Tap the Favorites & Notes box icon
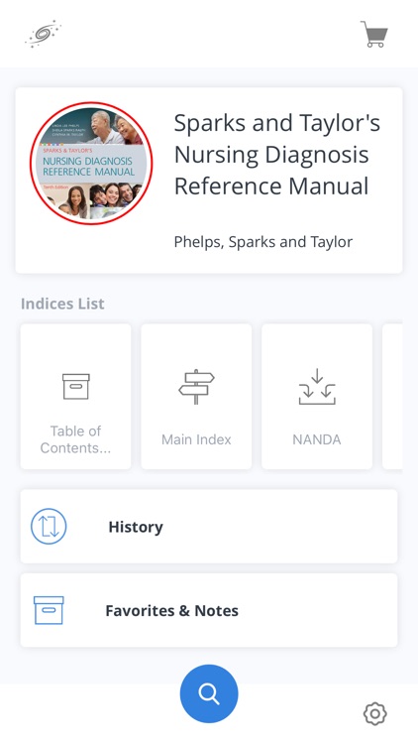Viewport: 418px width, 744px height. click(49, 610)
